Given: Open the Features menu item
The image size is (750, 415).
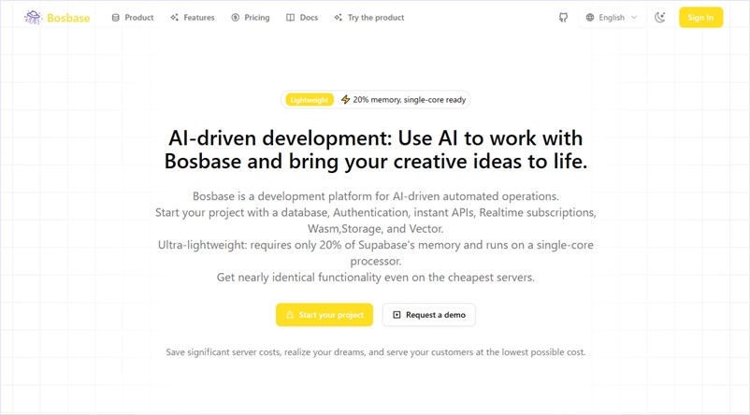Looking at the screenshot, I should (198, 18).
